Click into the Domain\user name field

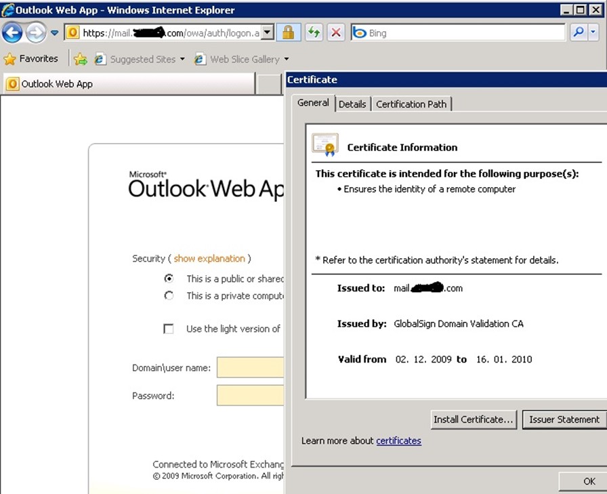tap(250, 368)
